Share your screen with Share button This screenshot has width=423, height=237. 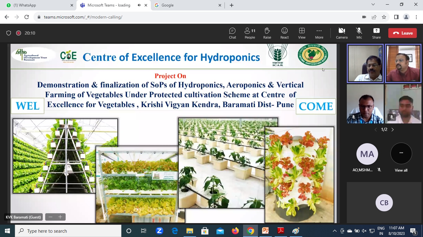point(376,33)
